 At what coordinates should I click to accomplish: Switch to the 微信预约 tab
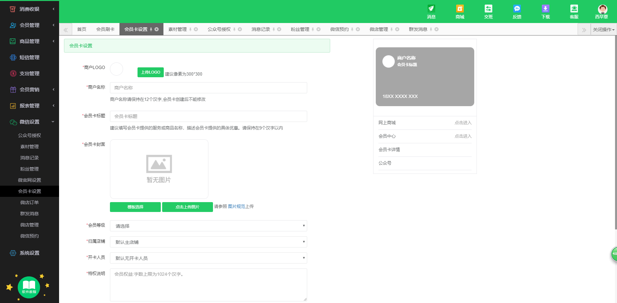pyautogui.click(x=339, y=29)
